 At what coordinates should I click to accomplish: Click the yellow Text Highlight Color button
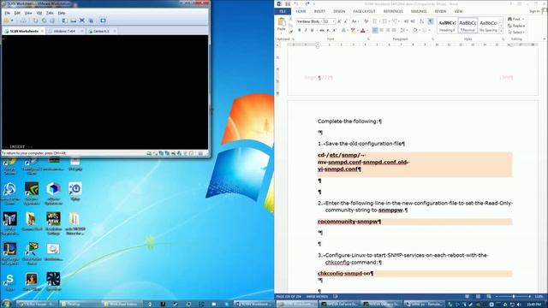[x=353, y=31]
